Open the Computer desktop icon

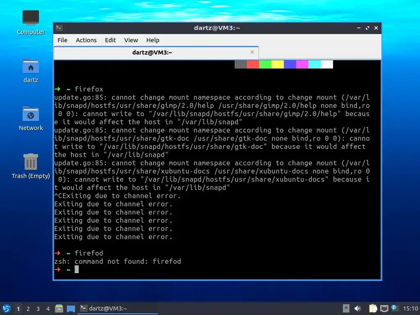tap(30, 23)
